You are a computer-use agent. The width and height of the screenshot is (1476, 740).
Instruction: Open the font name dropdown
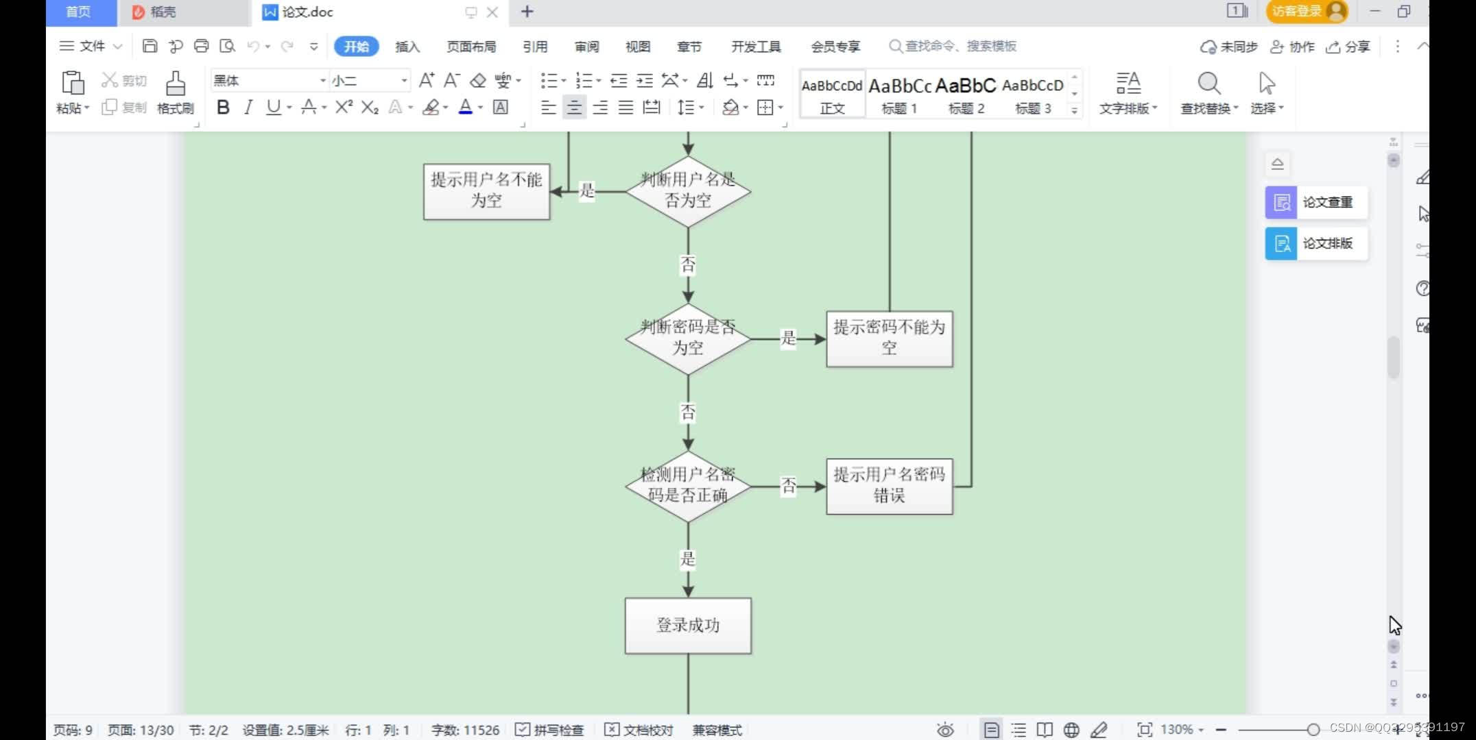[323, 80]
